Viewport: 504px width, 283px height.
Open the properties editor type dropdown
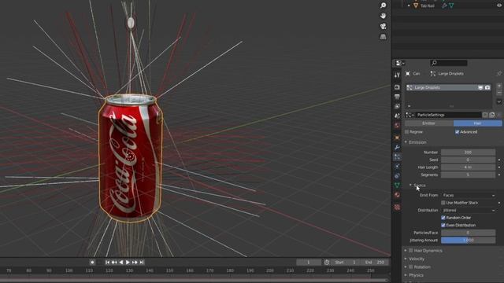point(400,63)
